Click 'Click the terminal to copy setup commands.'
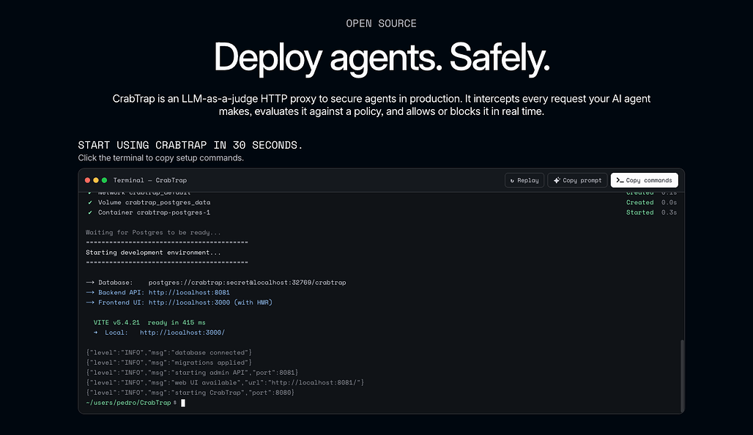The width and height of the screenshot is (753, 435). tap(161, 158)
